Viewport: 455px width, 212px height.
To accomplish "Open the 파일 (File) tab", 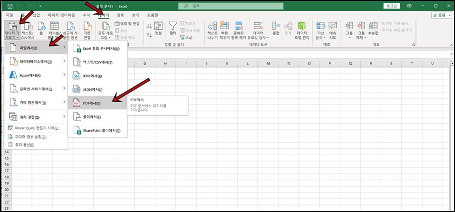I will (x=9, y=15).
